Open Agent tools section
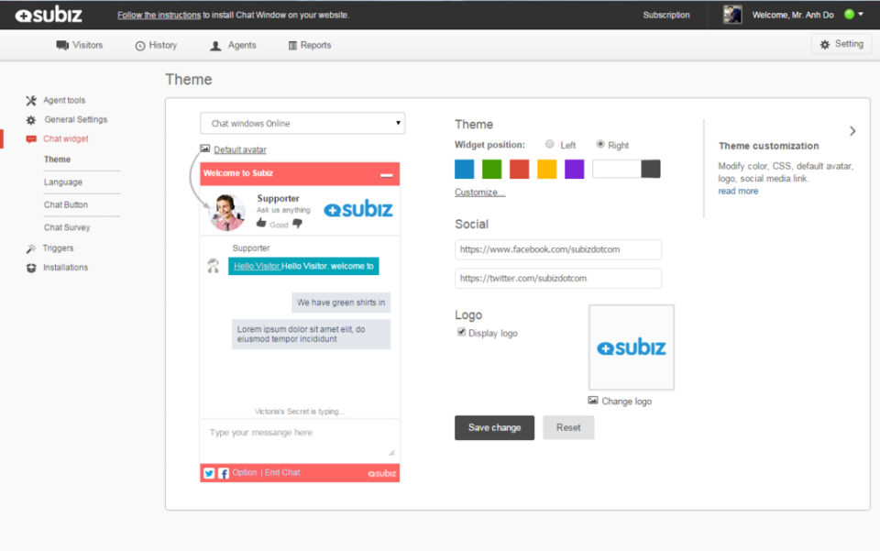 [x=64, y=101]
